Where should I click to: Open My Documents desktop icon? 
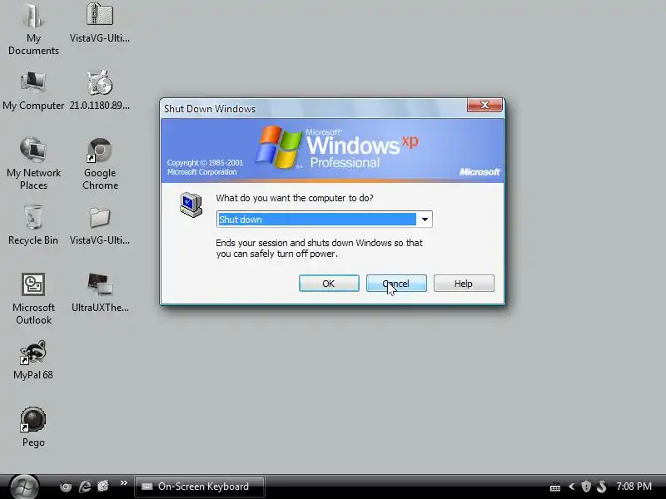33,29
